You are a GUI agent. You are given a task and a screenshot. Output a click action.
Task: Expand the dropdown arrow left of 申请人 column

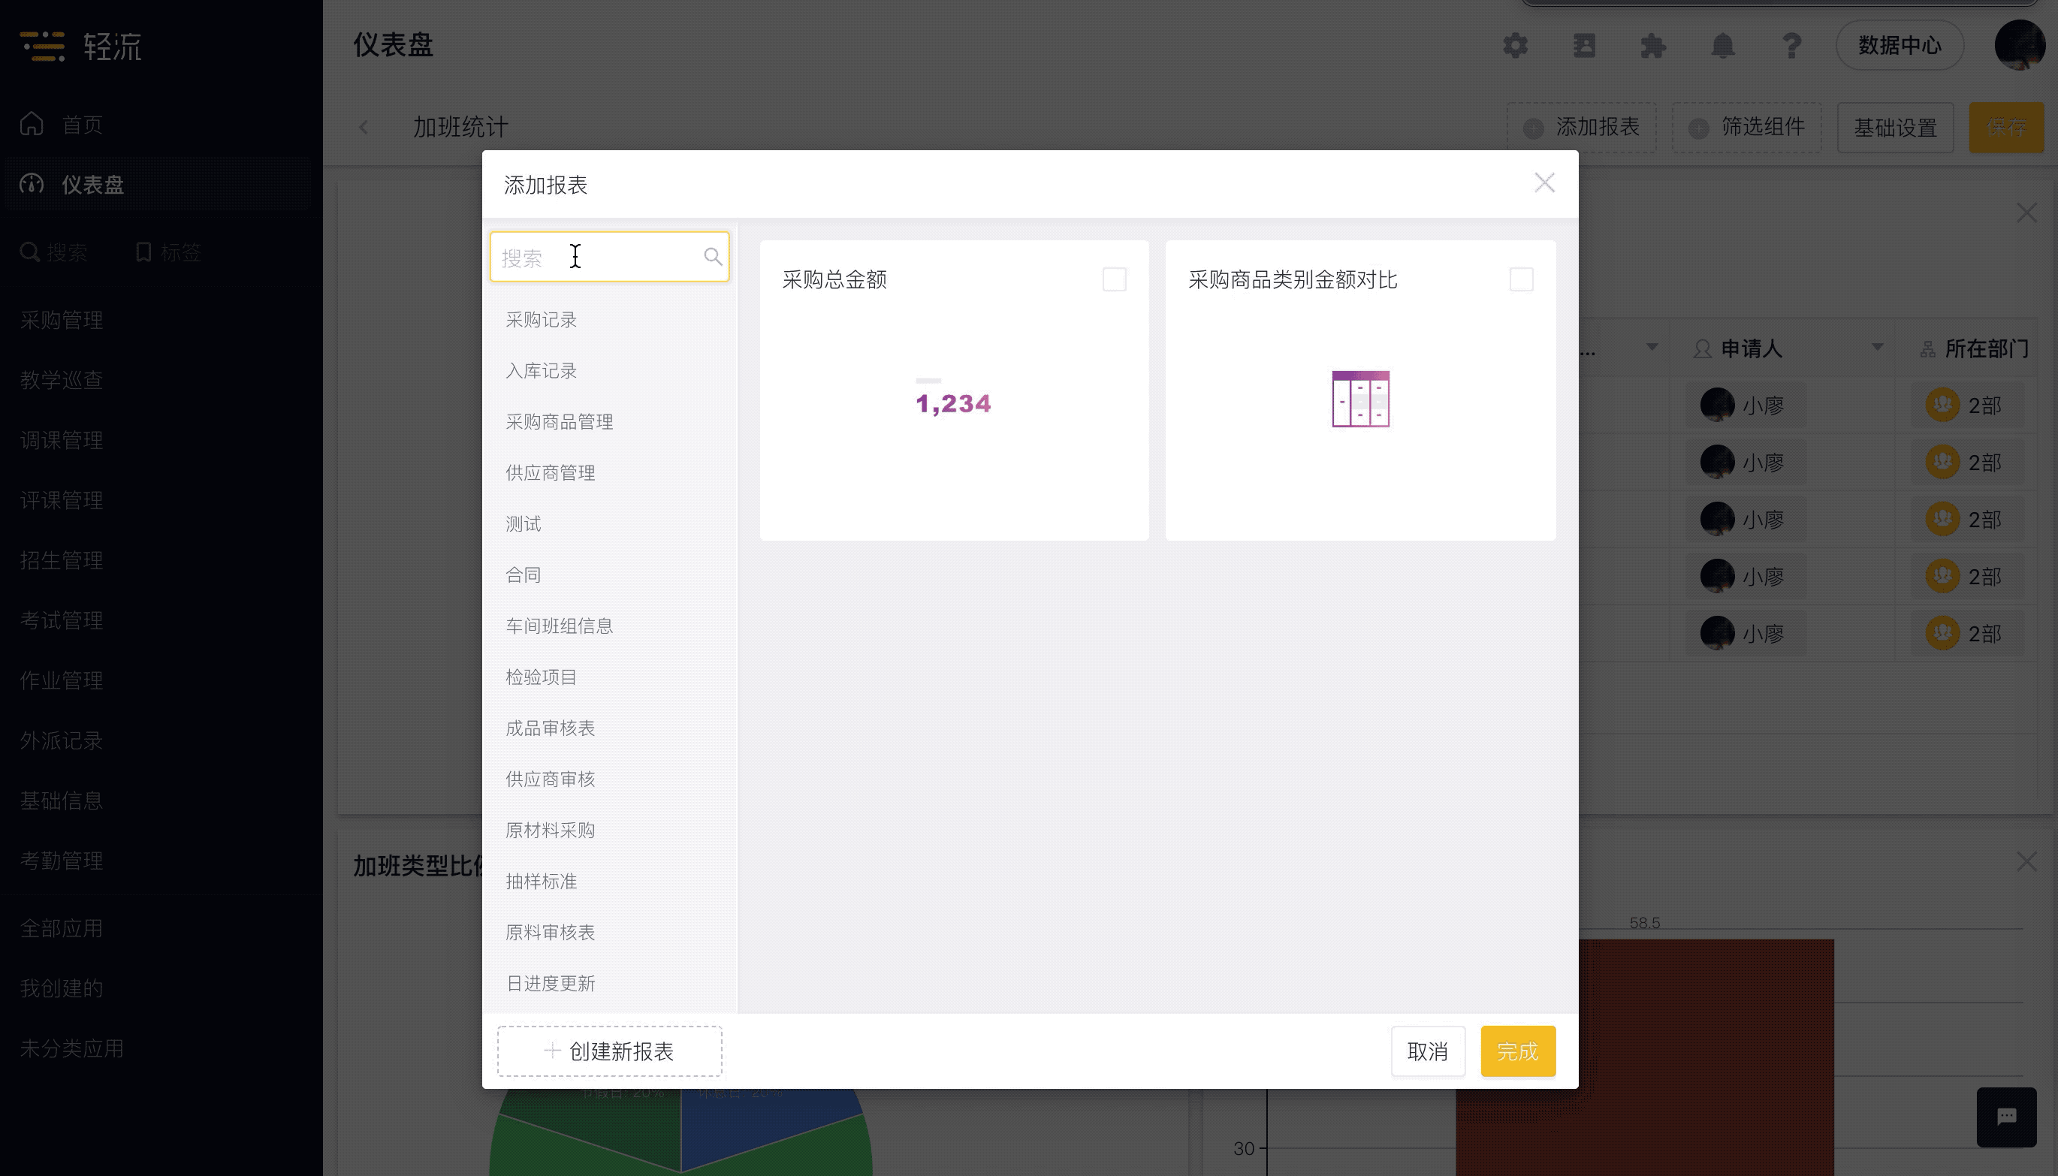coord(1652,347)
